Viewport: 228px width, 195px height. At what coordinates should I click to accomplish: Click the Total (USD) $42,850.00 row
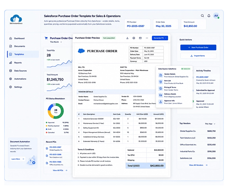[145, 166]
